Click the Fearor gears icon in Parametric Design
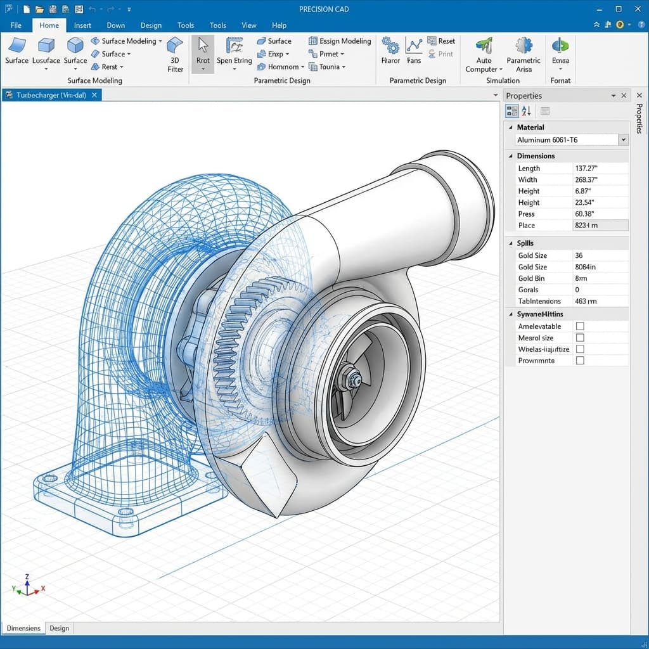 pos(389,51)
